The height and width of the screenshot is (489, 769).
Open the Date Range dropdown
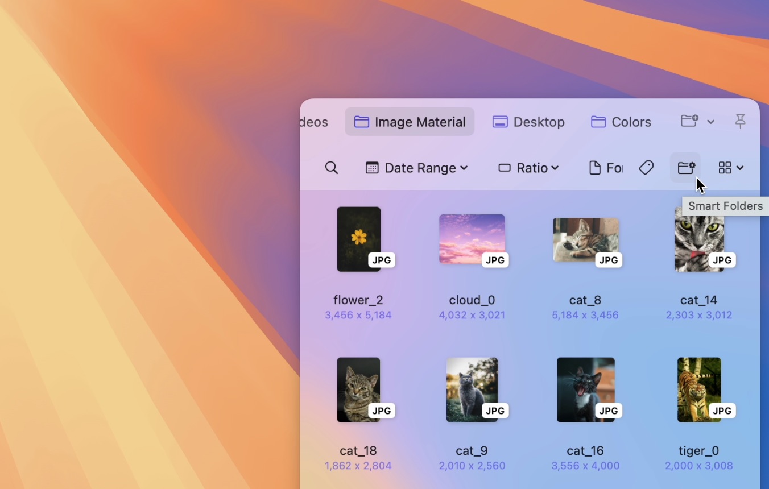point(416,167)
